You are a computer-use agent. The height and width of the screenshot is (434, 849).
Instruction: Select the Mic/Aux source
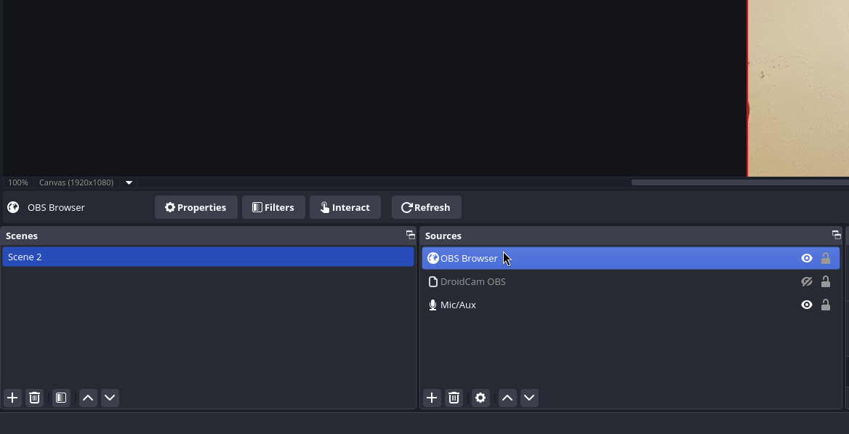[x=631, y=305]
